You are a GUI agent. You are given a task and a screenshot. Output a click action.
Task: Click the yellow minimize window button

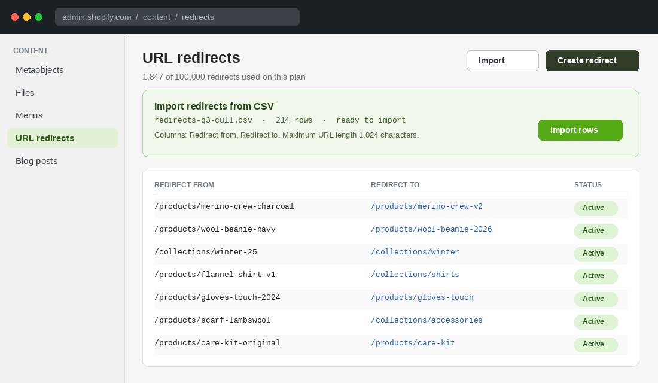coord(26,17)
